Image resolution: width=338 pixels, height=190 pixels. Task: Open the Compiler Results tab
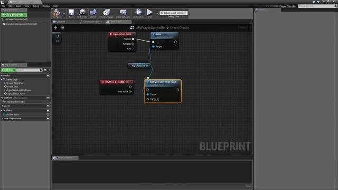point(65,158)
